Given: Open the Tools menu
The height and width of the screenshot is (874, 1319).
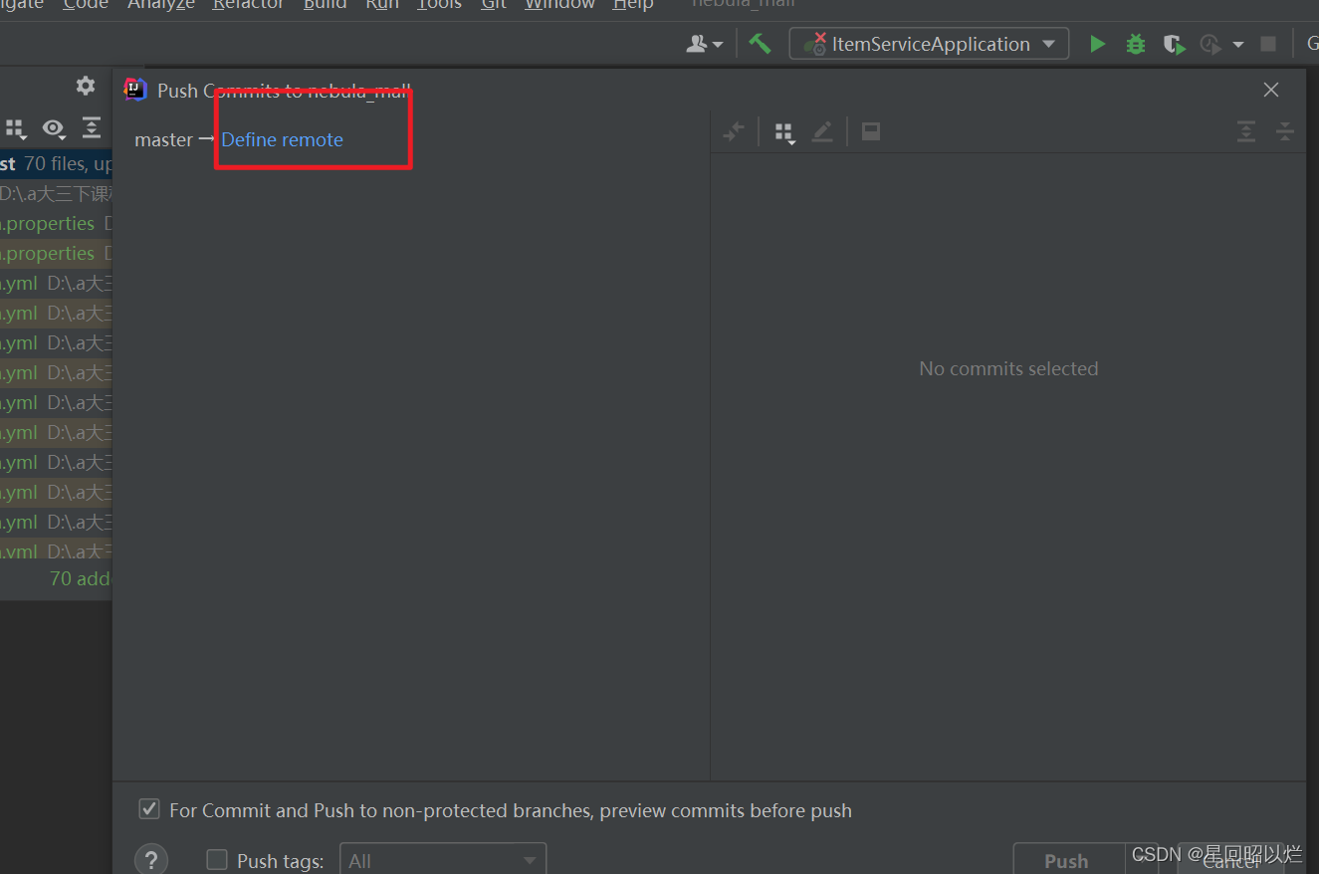Looking at the screenshot, I should tap(439, 5).
